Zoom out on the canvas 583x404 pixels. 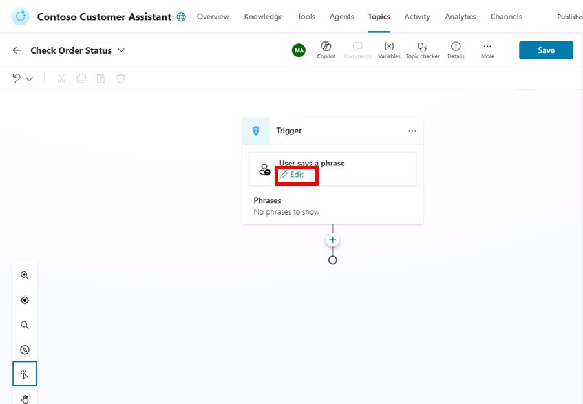[25, 324]
